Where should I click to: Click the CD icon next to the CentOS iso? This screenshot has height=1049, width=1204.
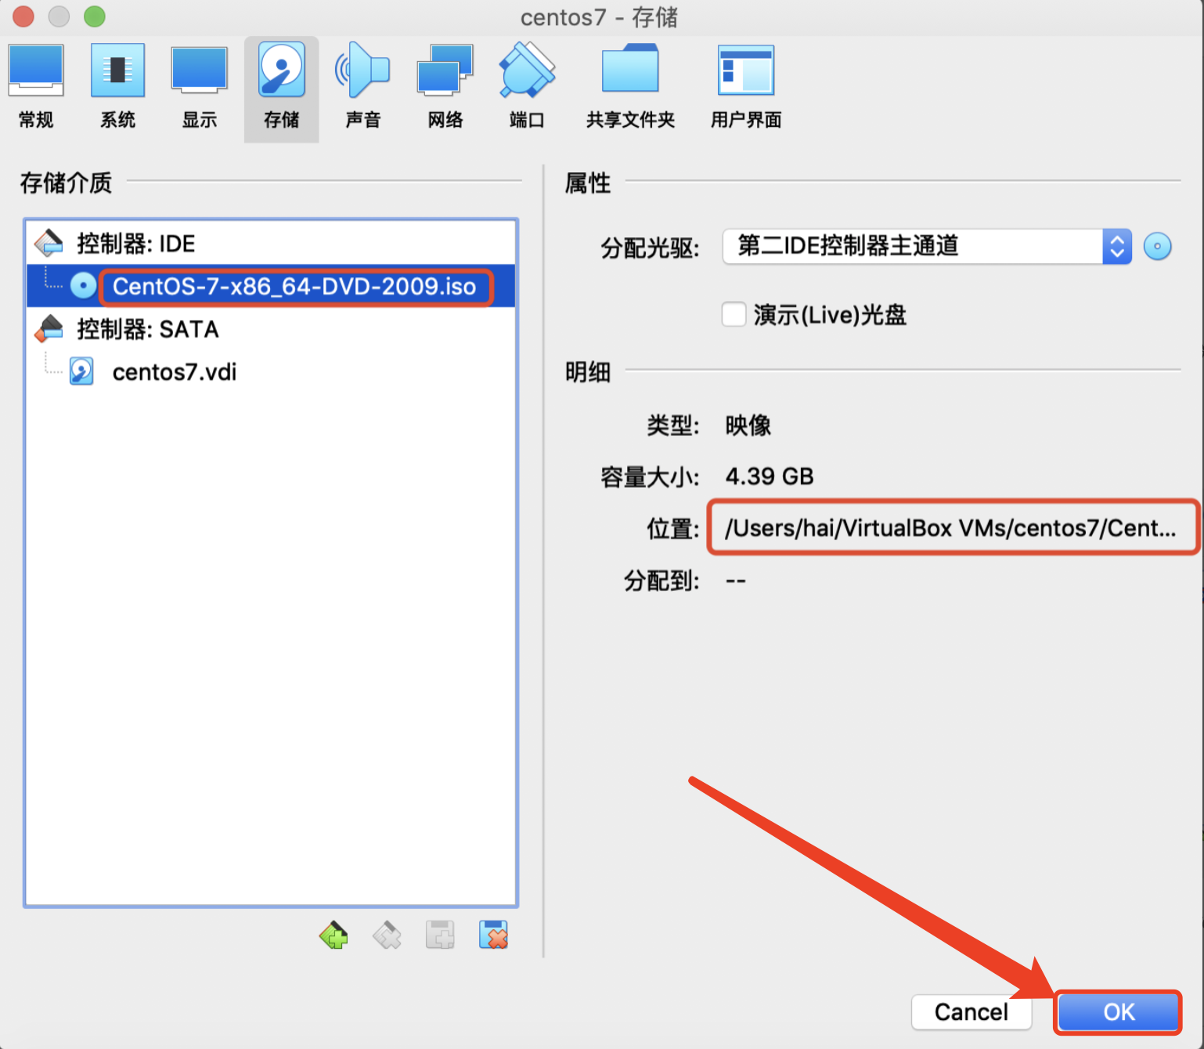tap(83, 286)
